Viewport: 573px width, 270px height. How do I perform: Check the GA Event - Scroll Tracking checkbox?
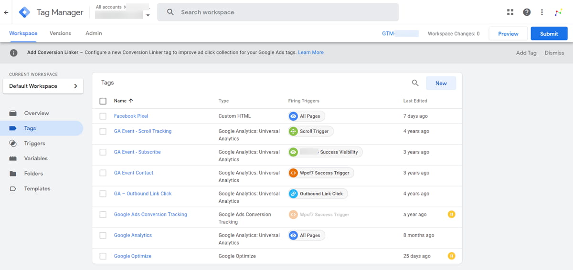[x=103, y=131]
